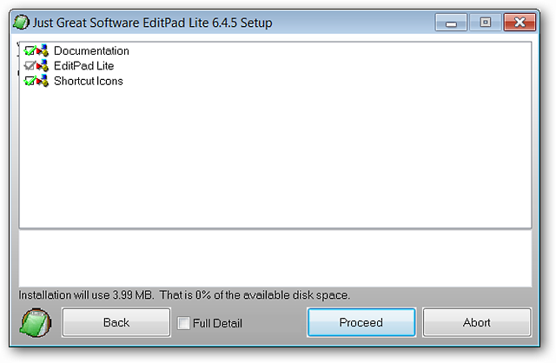The height and width of the screenshot is (363, 556).
Task: Click Proceed to start installation
Action: tap(361, 322)
